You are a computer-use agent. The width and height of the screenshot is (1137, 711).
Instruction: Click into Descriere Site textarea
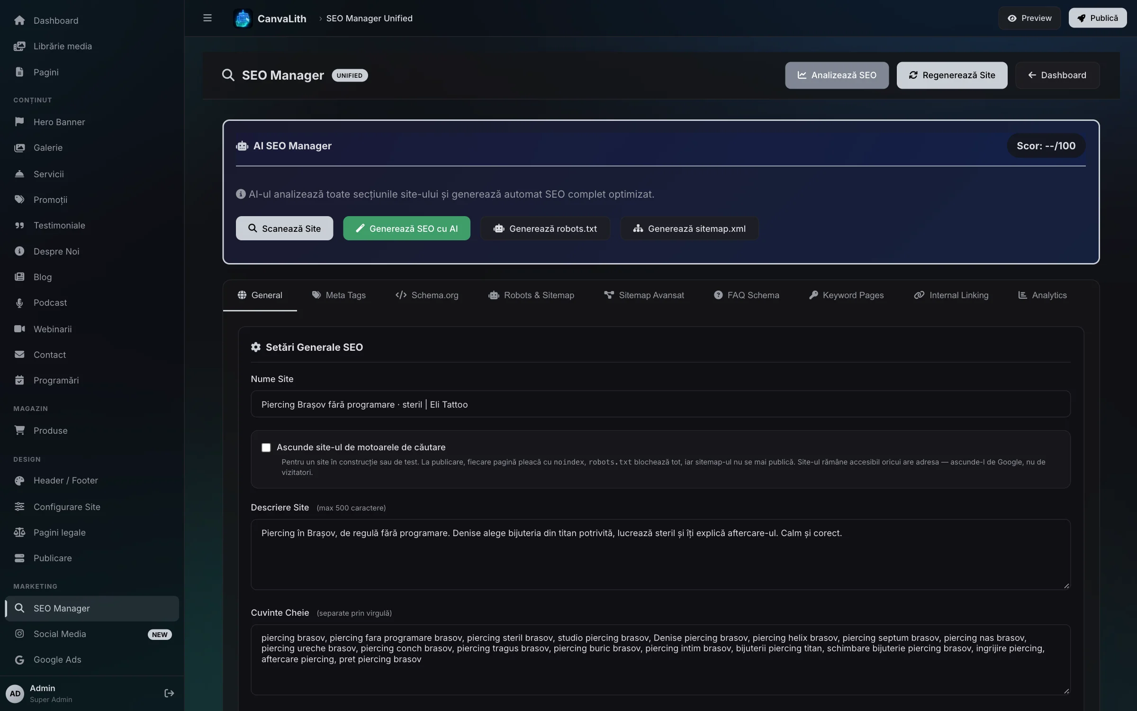660,554
